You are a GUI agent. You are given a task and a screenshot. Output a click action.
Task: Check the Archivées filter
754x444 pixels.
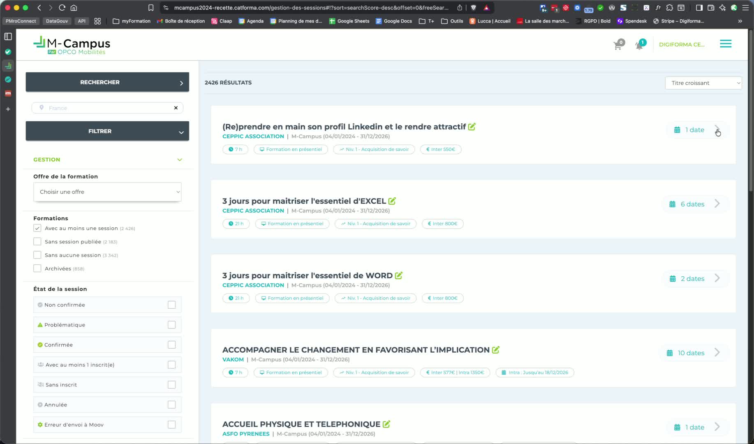pos(37,268)
